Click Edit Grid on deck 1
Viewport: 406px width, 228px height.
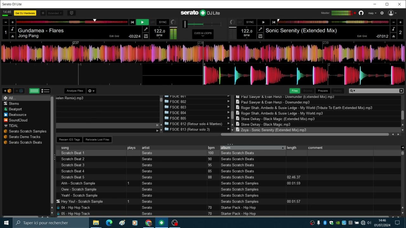(114, 36)
